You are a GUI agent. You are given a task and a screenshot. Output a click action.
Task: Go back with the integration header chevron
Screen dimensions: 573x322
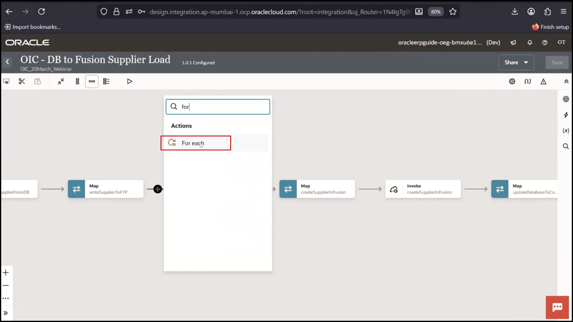coord(7,62)
